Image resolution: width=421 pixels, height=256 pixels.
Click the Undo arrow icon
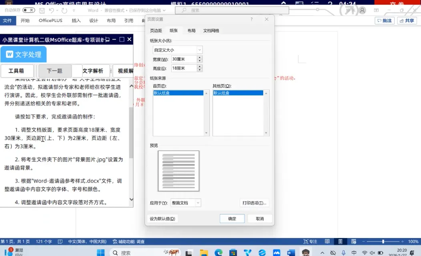[51, 10]
